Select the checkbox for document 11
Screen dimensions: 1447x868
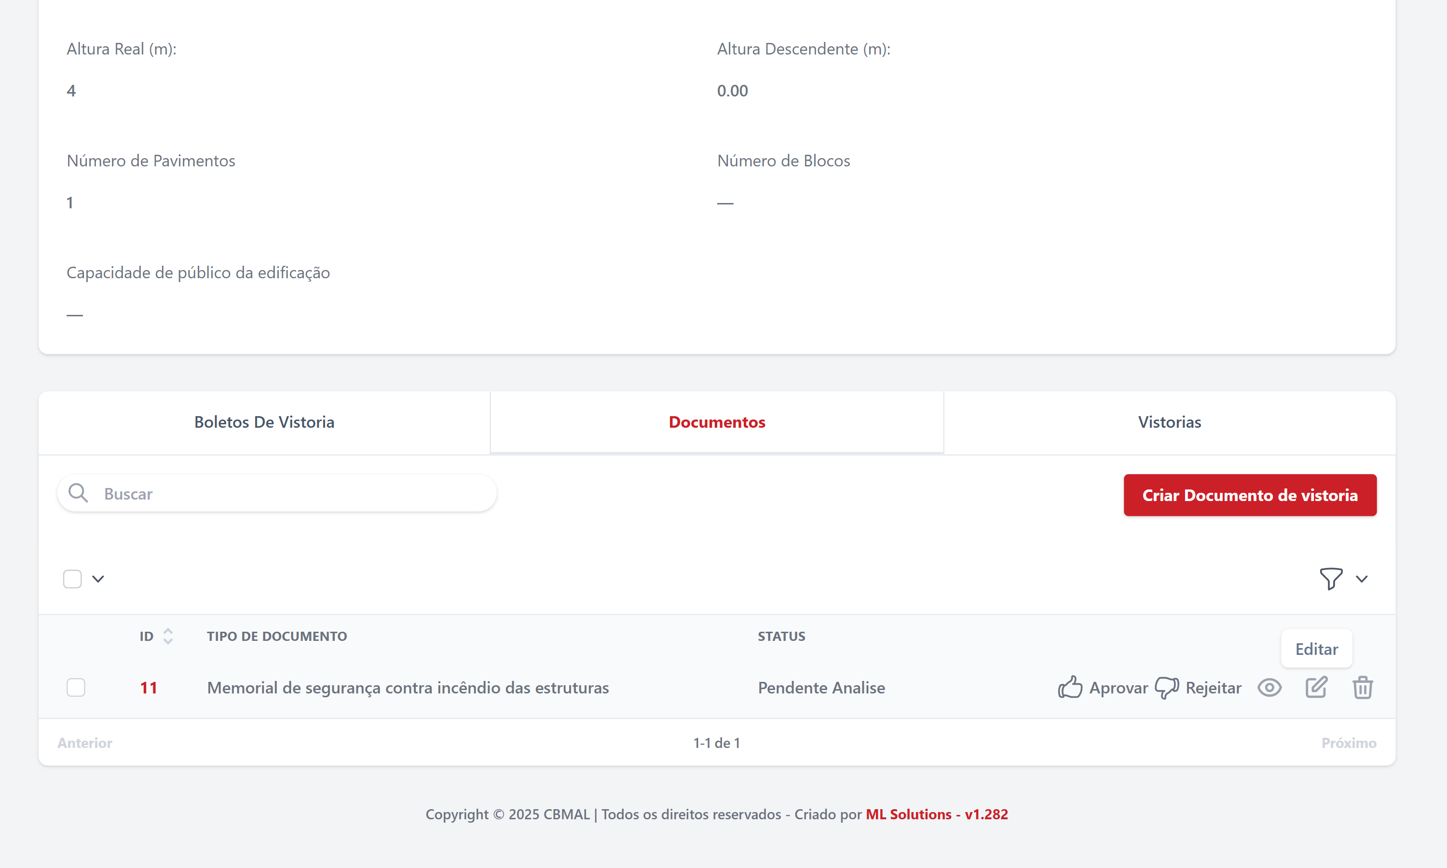click(76, 687)
